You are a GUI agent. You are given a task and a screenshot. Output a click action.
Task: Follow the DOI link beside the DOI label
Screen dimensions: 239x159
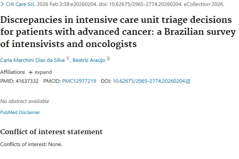(x=148, y=81)
